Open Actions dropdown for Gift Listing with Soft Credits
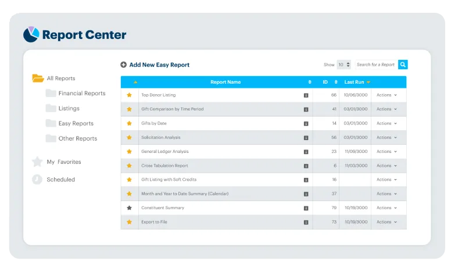458x272 pixels. 387,180
